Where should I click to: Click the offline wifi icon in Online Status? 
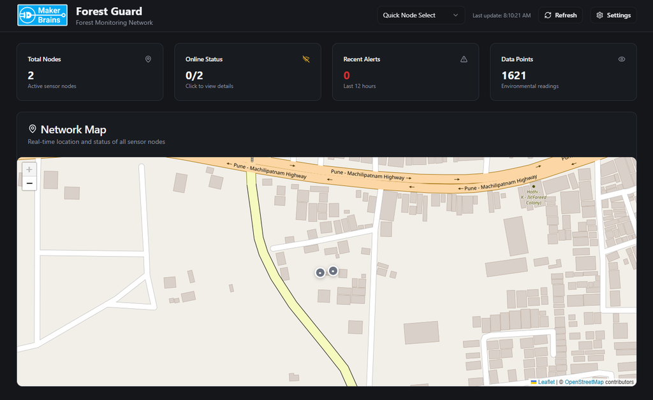[306, 59]
